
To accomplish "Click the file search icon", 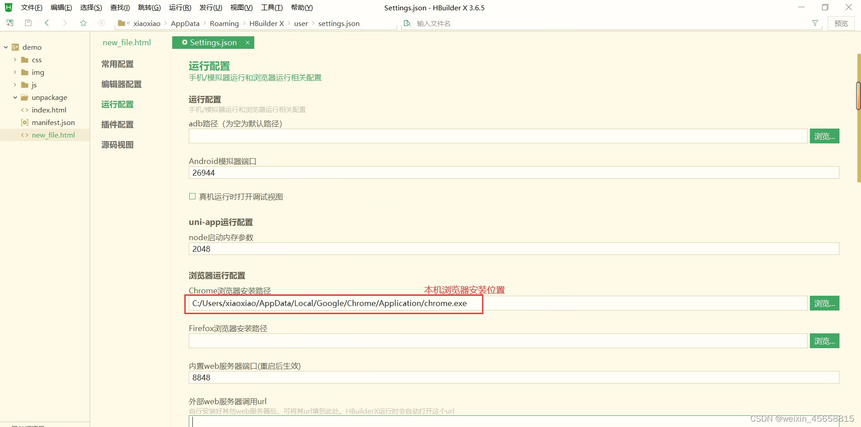I will point(407,23).
